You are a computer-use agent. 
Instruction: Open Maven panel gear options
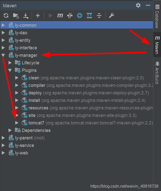(x=138, y=5)
